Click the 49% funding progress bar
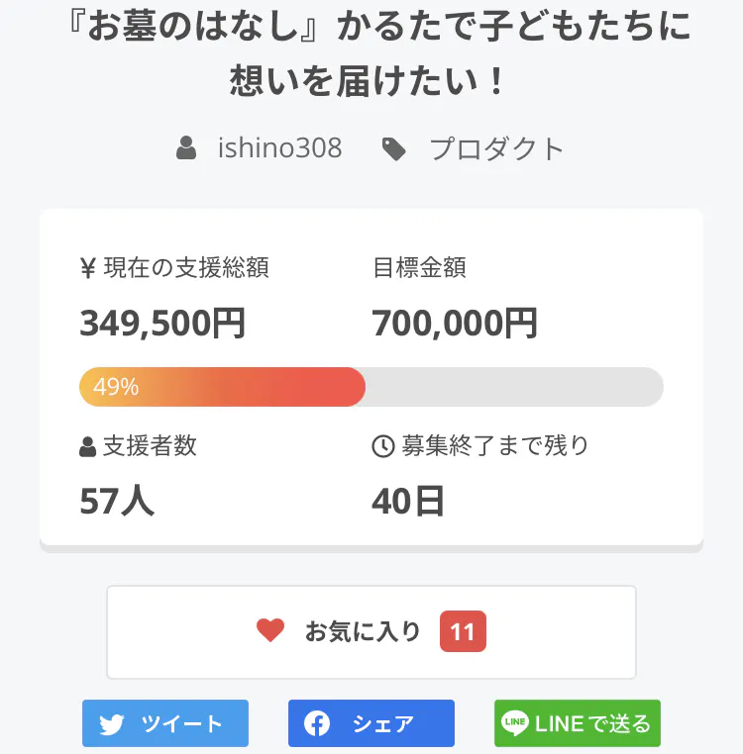743x754 pixels. [371, 387]
